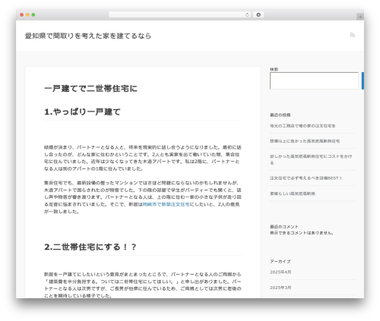
Task: Click heading 1.やっぱり一戸建て
Action: click(x=82, y=112)
